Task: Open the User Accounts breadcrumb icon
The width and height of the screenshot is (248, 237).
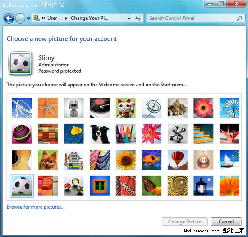Action: (x=37, y=18)
